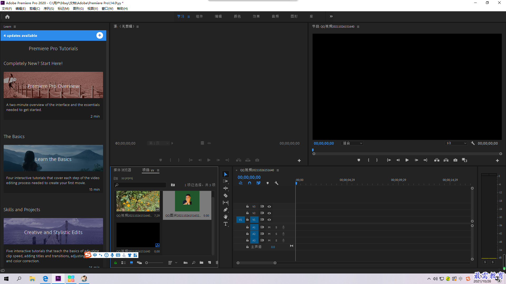Toggle A3 track targeting
The height and width of the screenshot is (284, 506).
254,241
